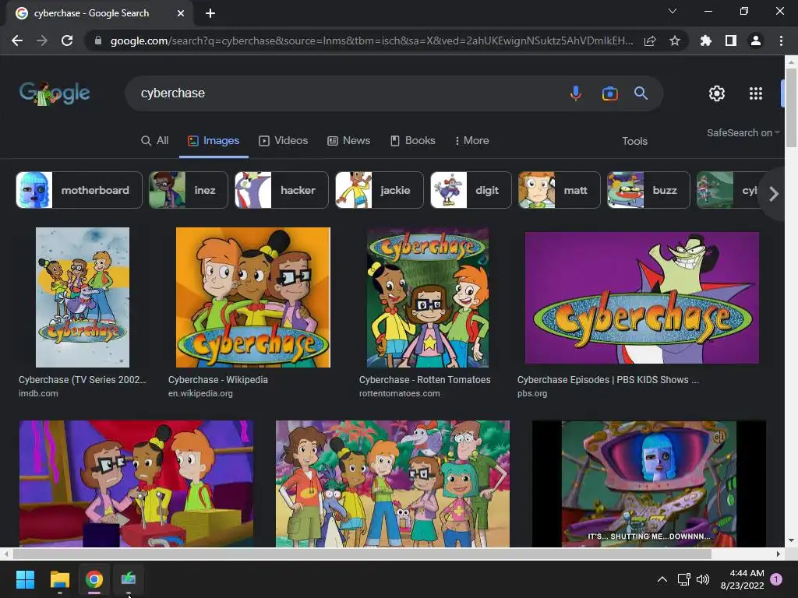Select the Images tab
The image size is (798, 598).
tap(214, 141)
